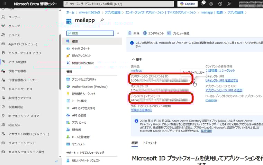The width and height of the screenshot is (263, 165).
Task: Select 概要 in the app menu
Action: (x=92, y=41)
